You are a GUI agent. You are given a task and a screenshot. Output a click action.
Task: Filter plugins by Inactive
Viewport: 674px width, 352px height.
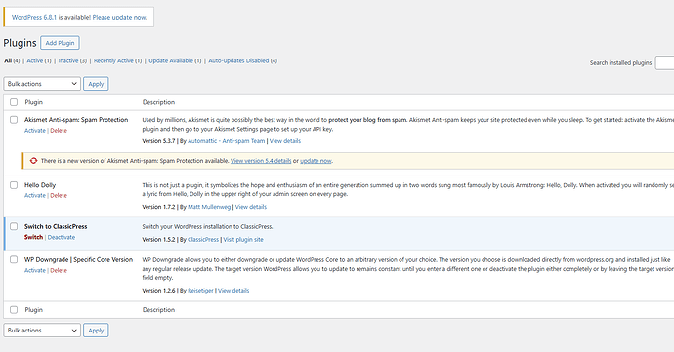click(x=68, y=61)
